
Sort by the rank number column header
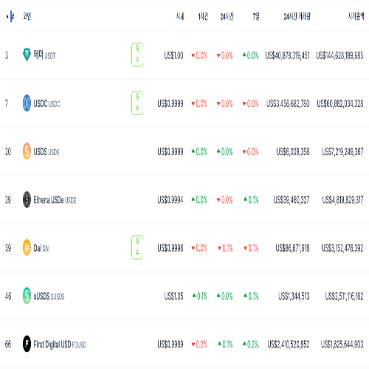coord(10,16)
